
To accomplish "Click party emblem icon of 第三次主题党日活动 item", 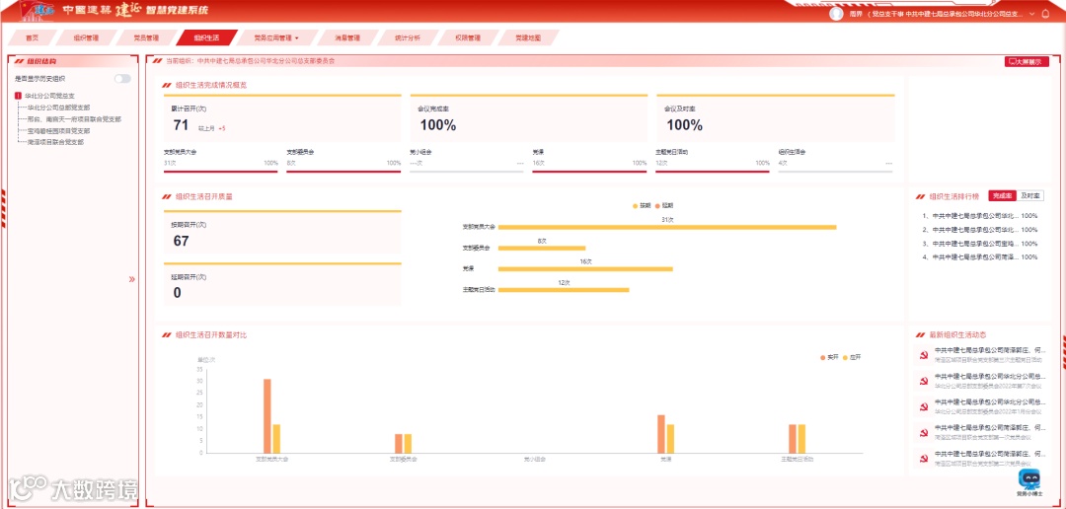I will (923, 355).
